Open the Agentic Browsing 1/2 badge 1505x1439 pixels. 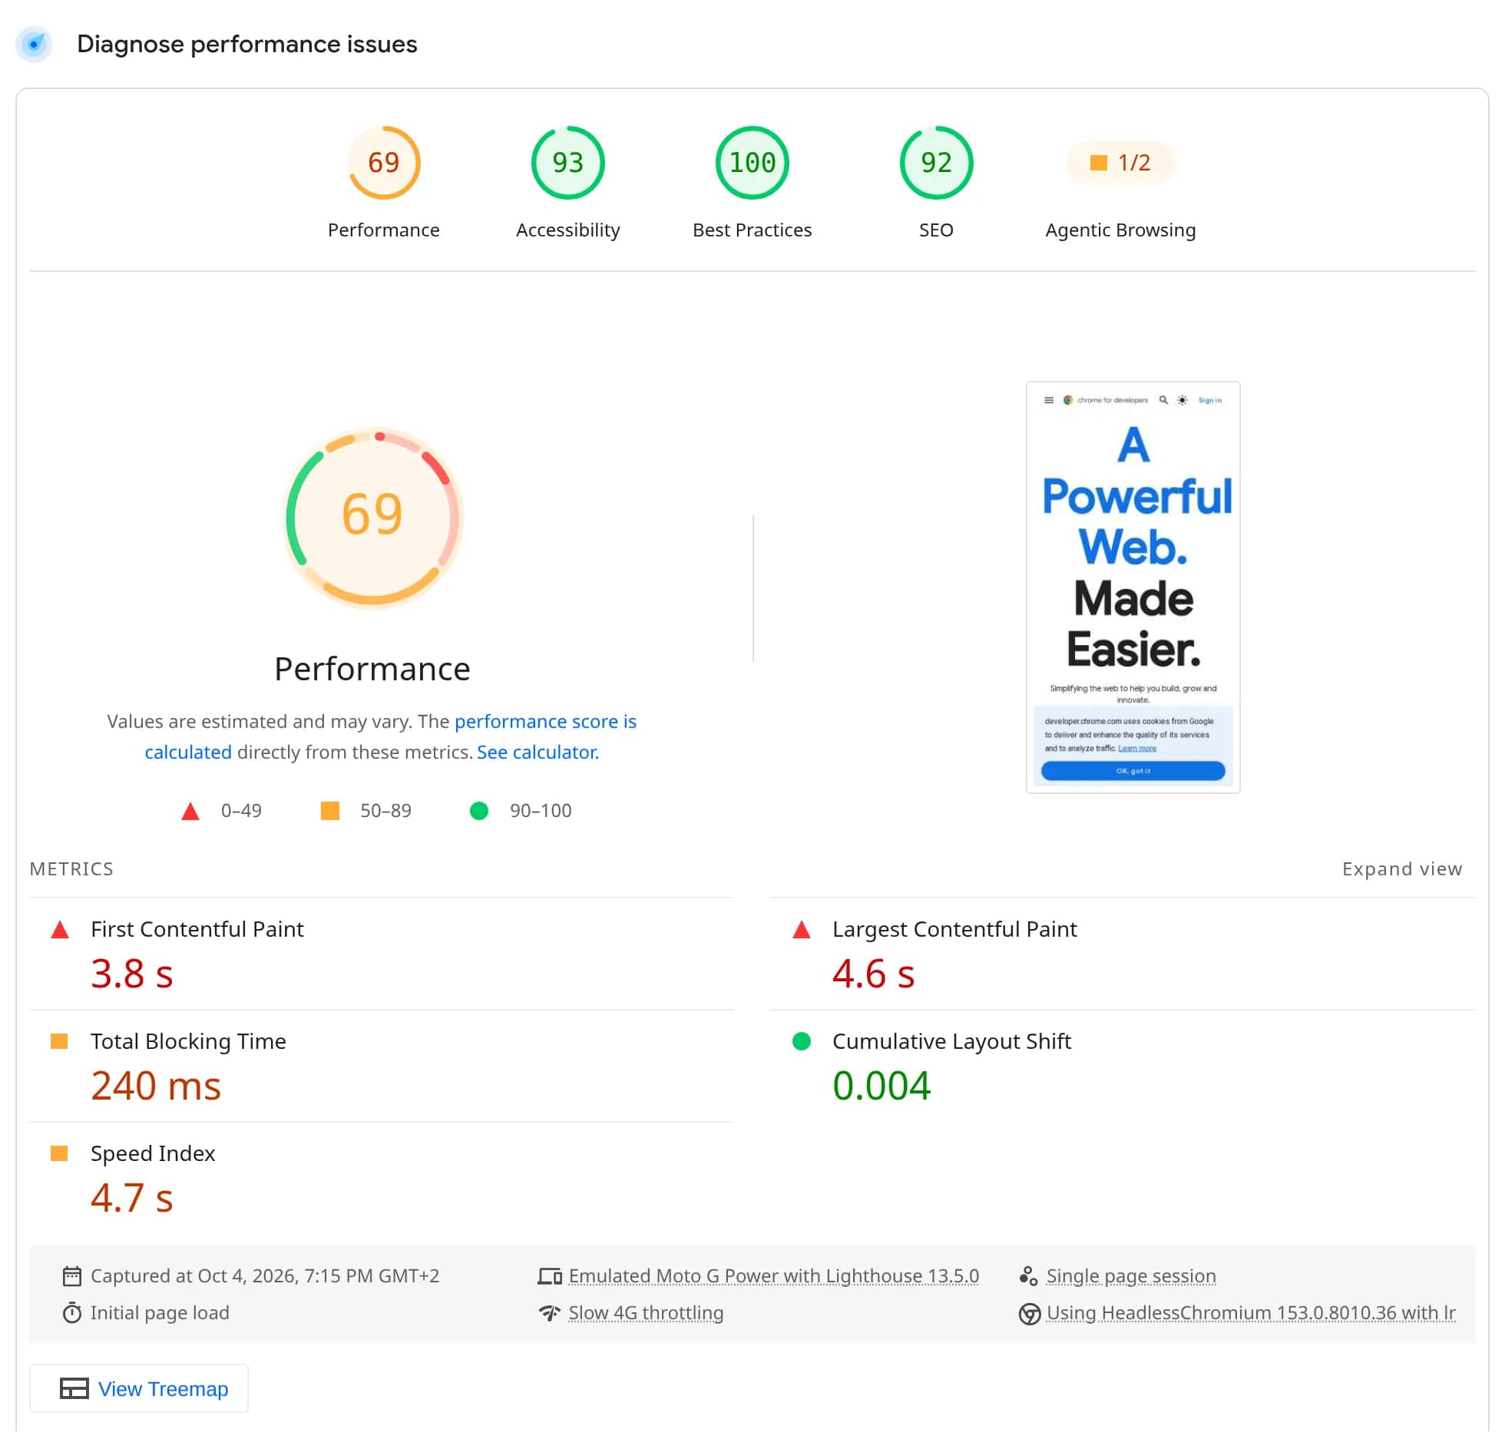click(1121, 184)
